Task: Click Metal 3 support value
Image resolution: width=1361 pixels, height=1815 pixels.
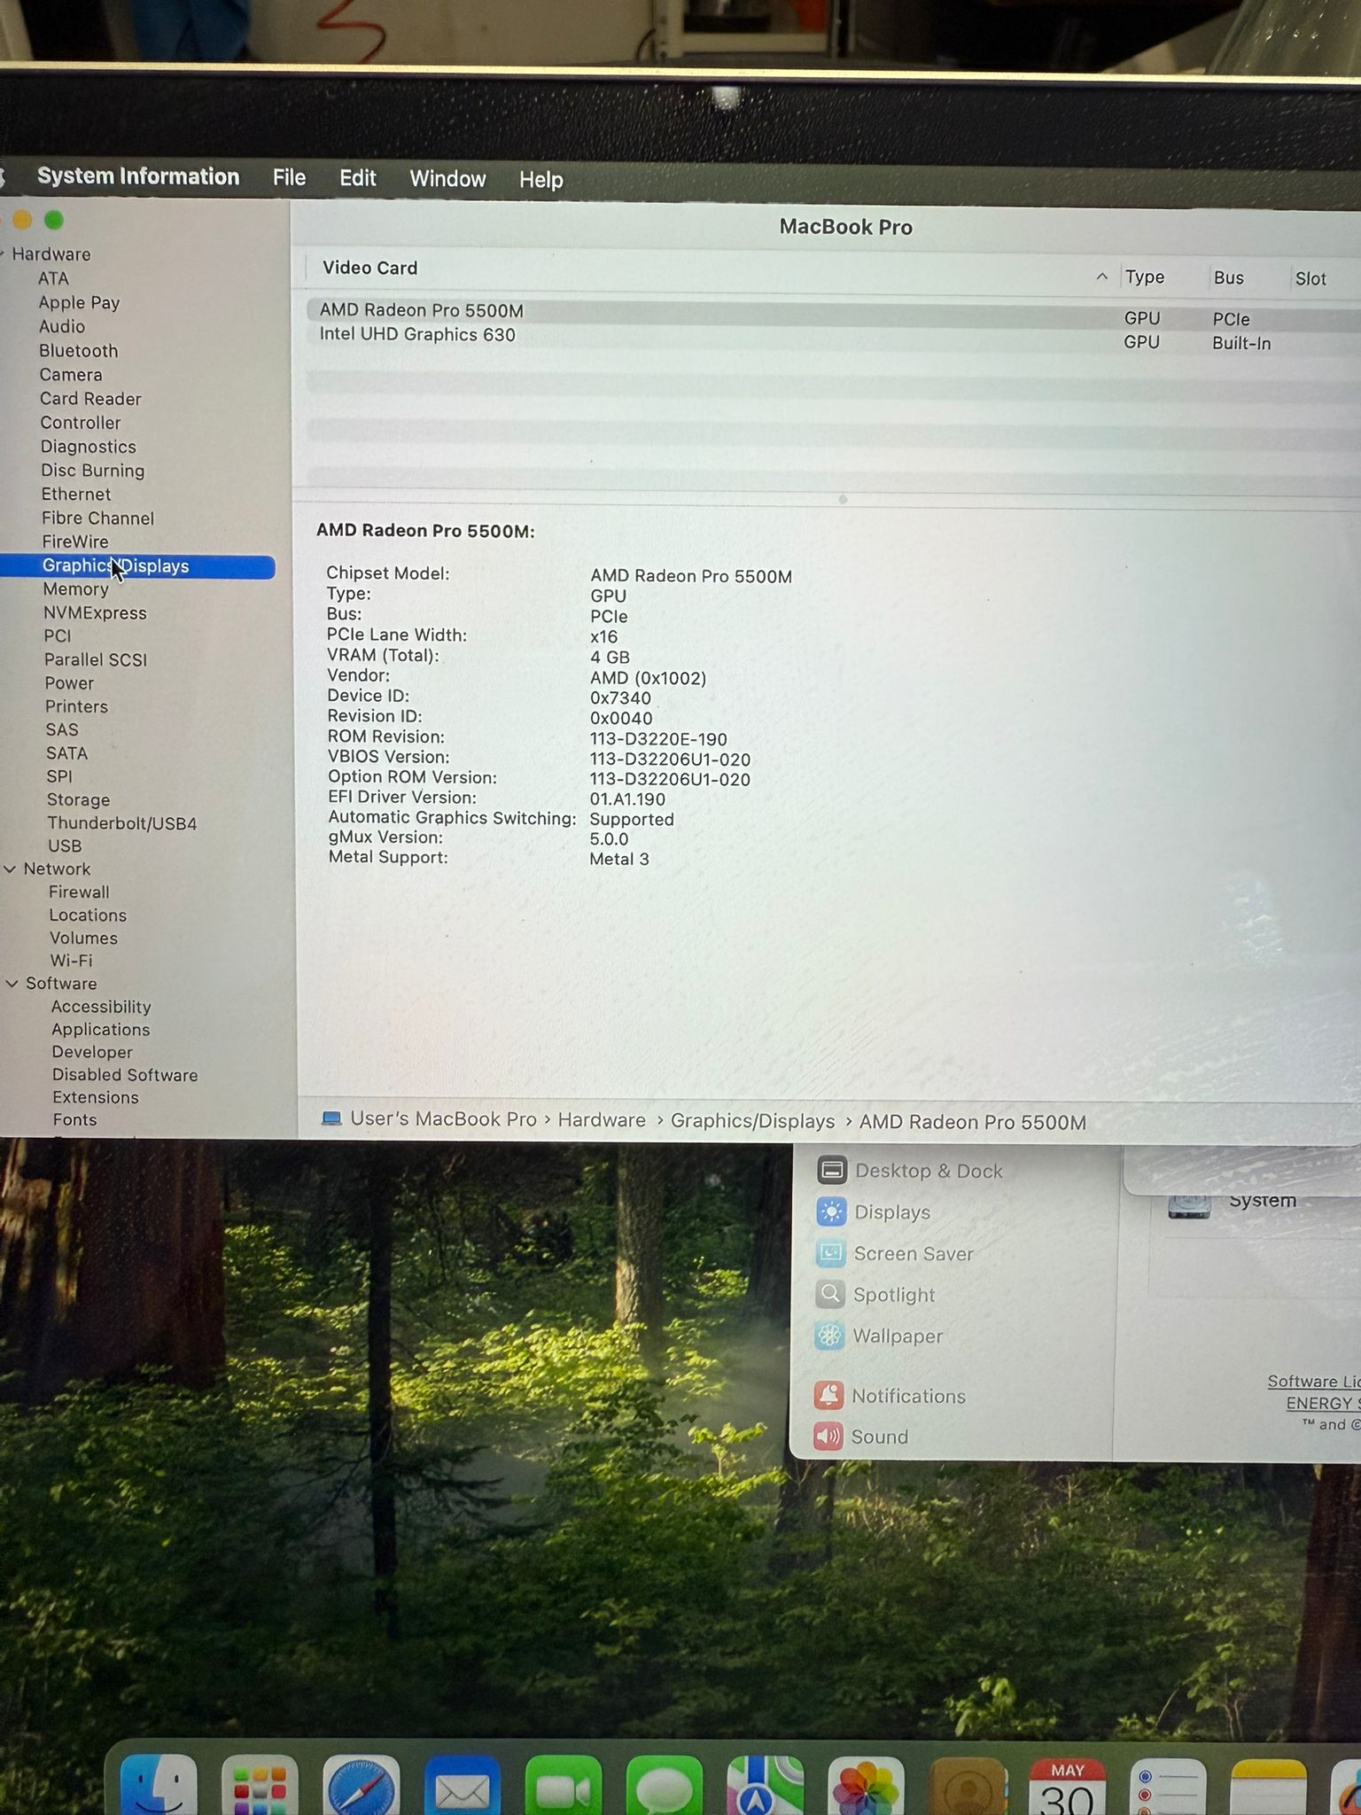Action: [619, 859]
